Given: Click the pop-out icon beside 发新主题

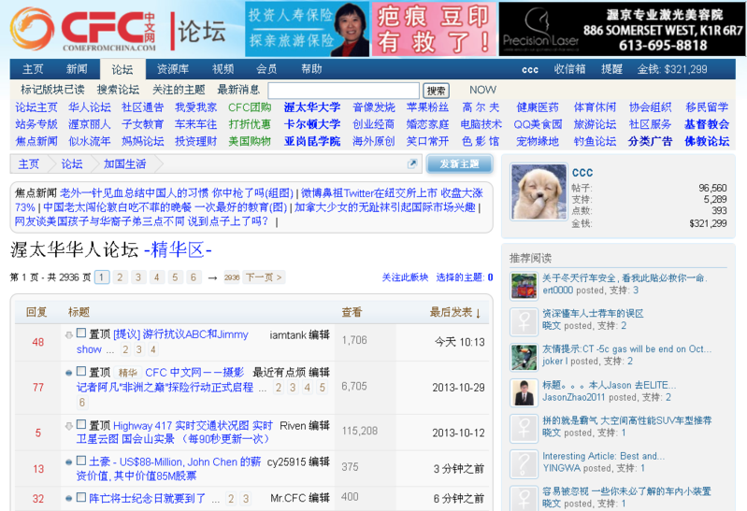Looking at the screenshot, I should point(412,163).
